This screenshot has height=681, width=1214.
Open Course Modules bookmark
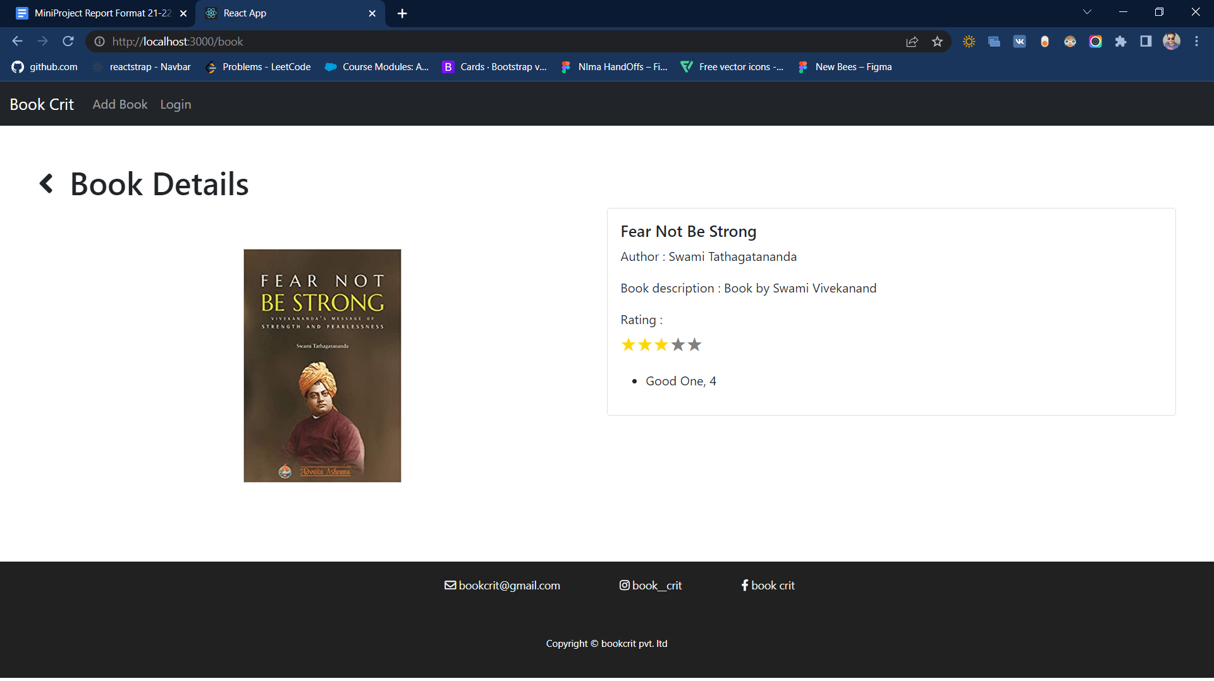click(377, 67)
